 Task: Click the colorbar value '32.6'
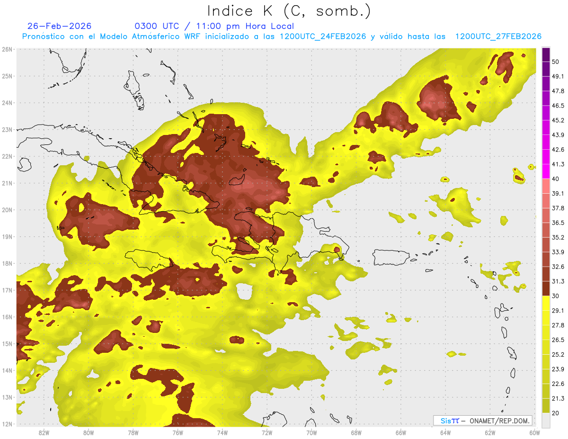(558, 267)
